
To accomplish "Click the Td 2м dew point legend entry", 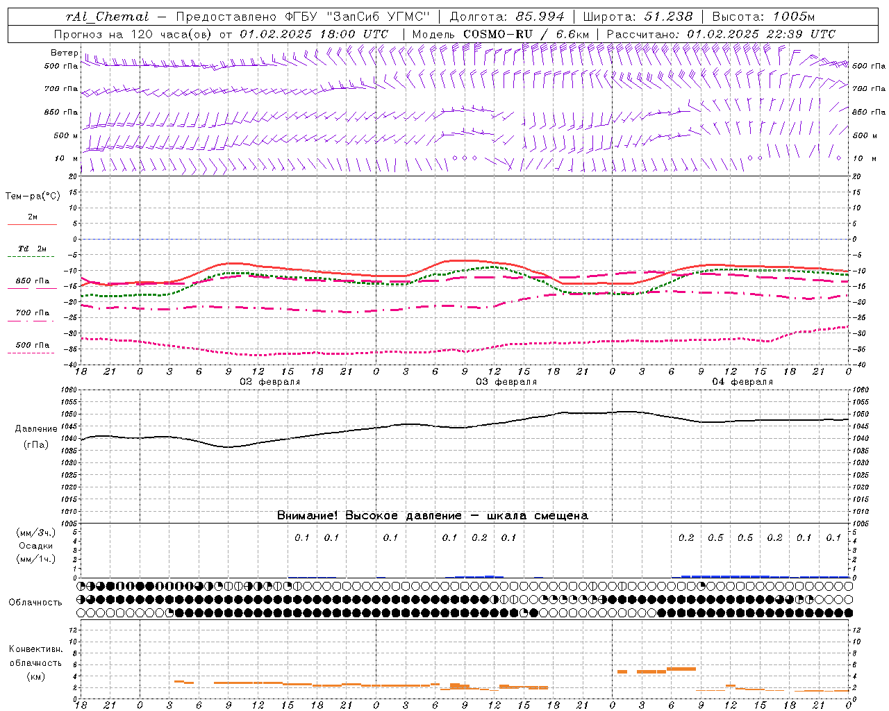I will point(33,249).
